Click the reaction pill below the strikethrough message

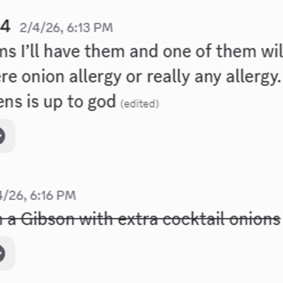(7, 253)
